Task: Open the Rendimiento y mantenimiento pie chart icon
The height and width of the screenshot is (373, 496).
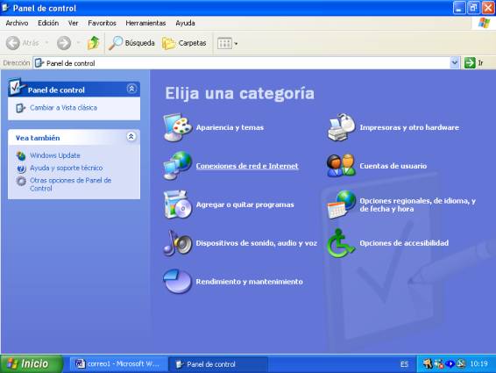Action: 178,281
